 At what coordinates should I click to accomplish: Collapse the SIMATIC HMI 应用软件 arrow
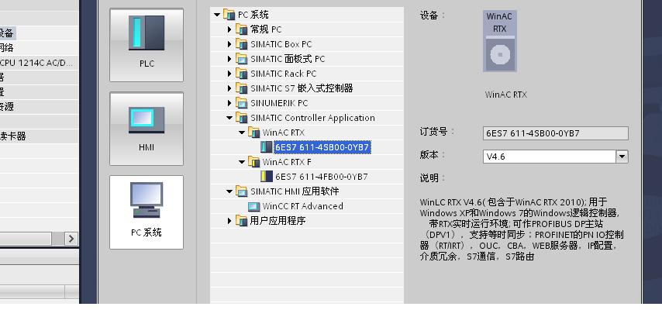pos(229,191)
